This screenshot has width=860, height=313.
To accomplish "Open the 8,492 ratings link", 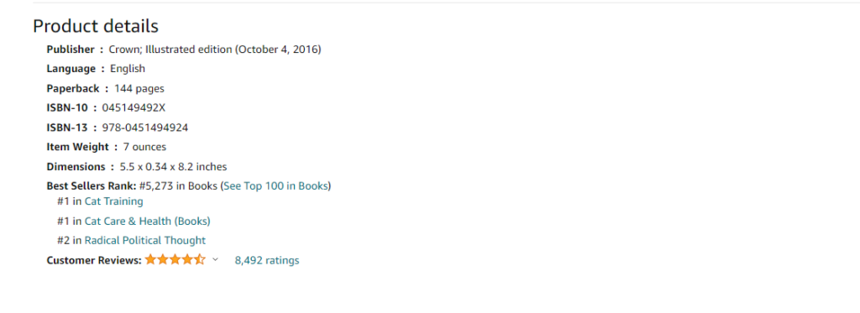I will click(267, 260).
